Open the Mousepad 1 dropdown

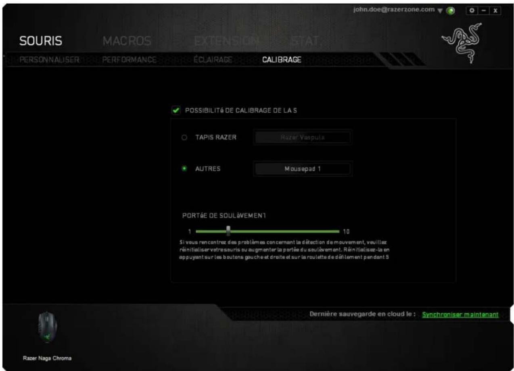(303, 169)
